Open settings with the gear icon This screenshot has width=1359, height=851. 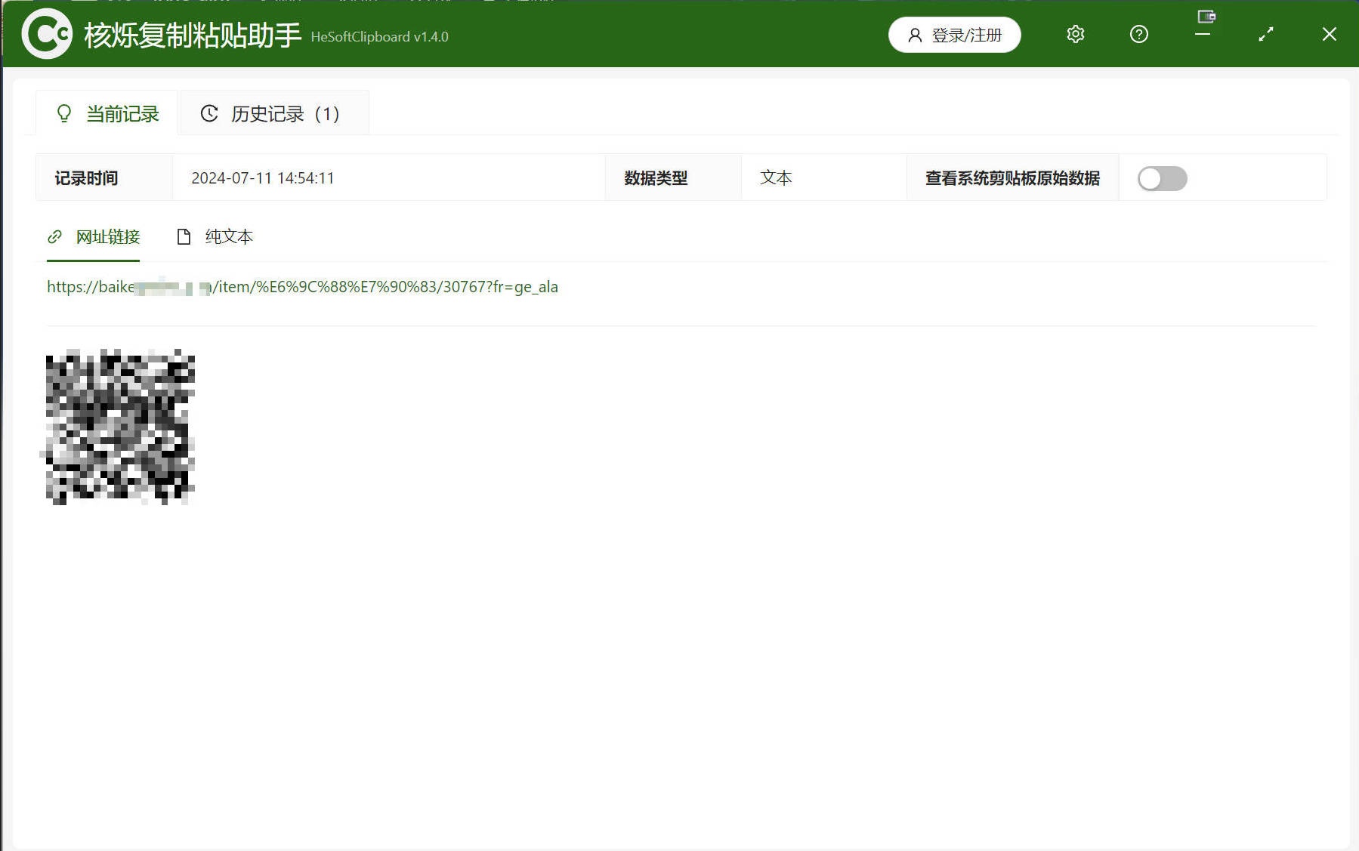coord(1075,35)
